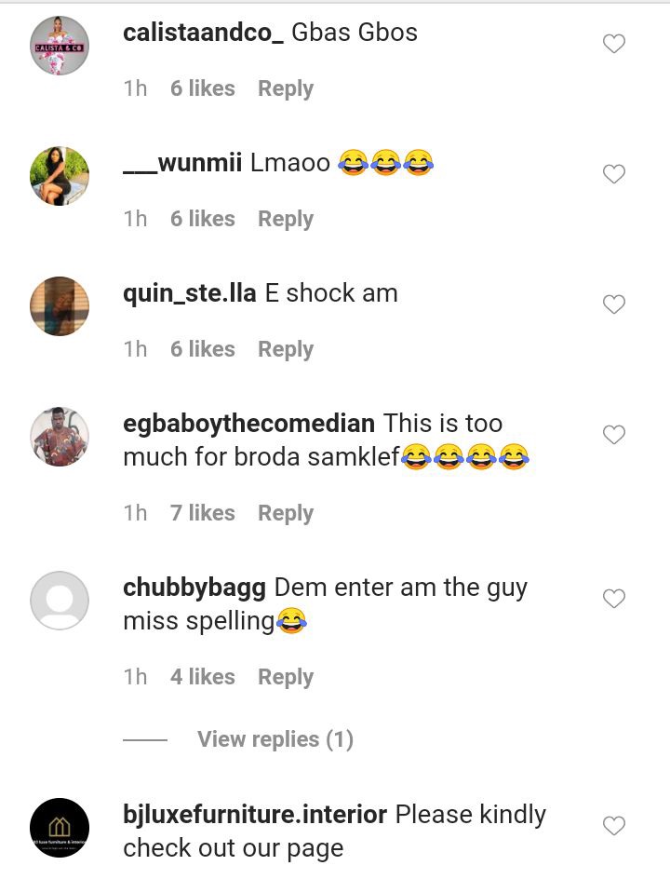The height and width of the screenshot is (879, 670).
Task: Like quin_ste.lla's E shock am comment
Action: tap(613, 304)
